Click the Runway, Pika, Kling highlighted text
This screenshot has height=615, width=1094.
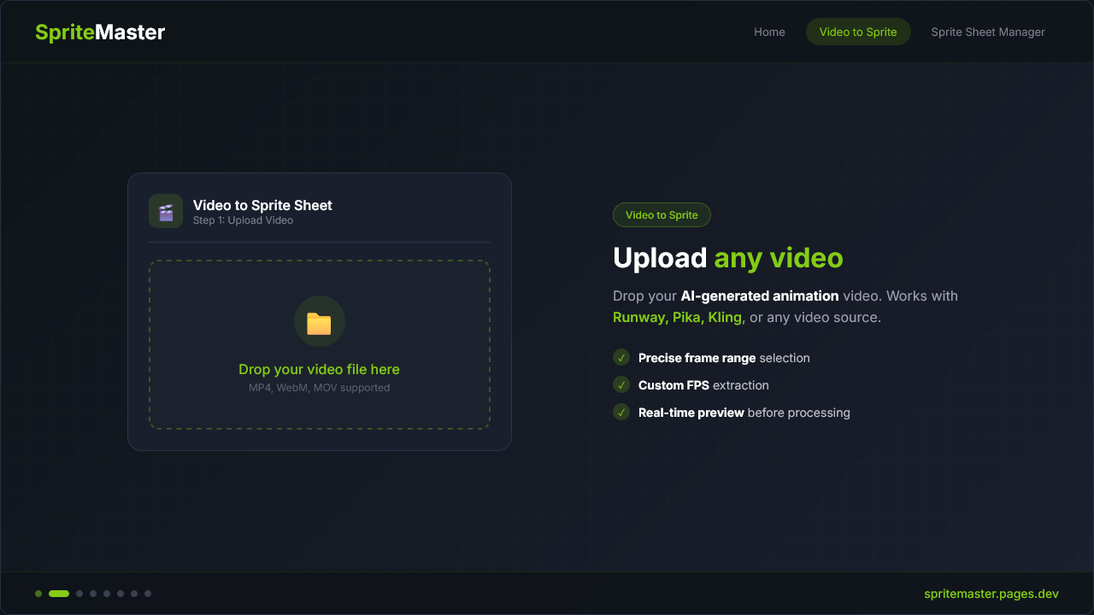point(677,317)
